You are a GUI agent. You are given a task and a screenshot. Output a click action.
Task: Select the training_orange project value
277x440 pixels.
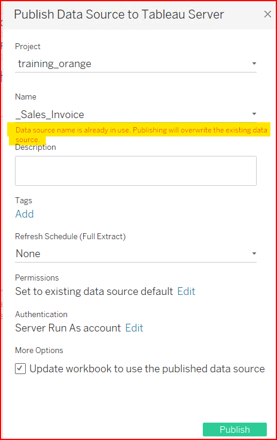(x=54, y=64)
